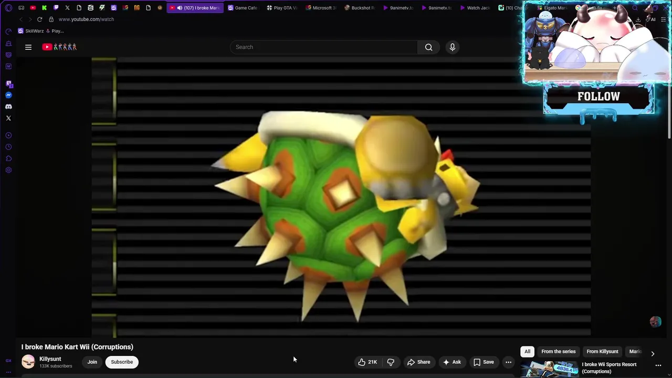Show more chips with right chevron

pyautogui.click(x=653, y=353)
